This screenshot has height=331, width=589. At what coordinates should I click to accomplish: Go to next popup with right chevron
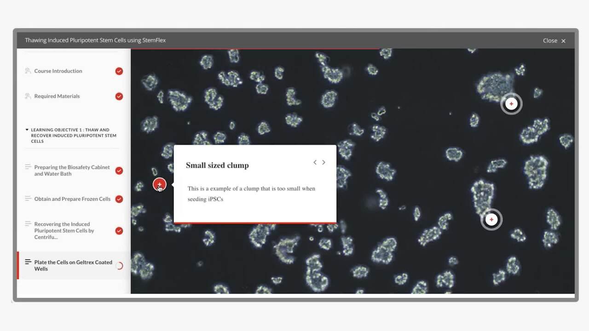pos(323,162)
